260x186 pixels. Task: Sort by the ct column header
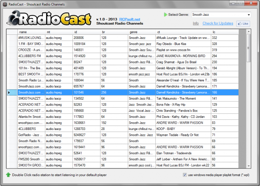click(183, 32)
